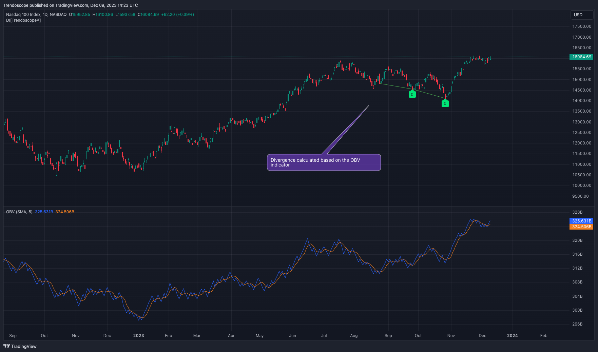Image resolution: width=598 pixels, height=352 pixels.
Task: Click the Apr label on time axis
Action: (x=231, y=336)
